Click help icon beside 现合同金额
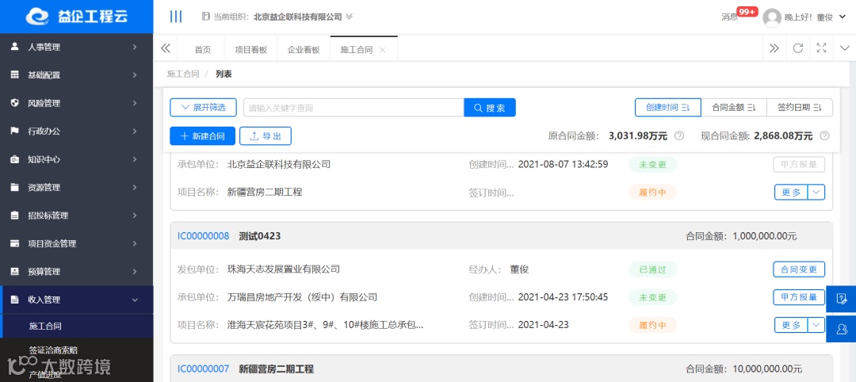856x382 pixels. click(824, 136)
